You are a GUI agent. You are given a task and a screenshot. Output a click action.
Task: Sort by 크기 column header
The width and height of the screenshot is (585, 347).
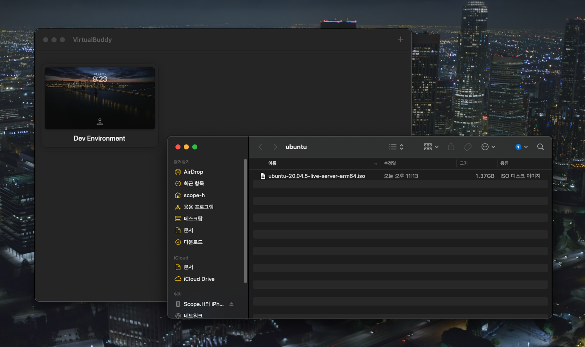click(464, 163)
